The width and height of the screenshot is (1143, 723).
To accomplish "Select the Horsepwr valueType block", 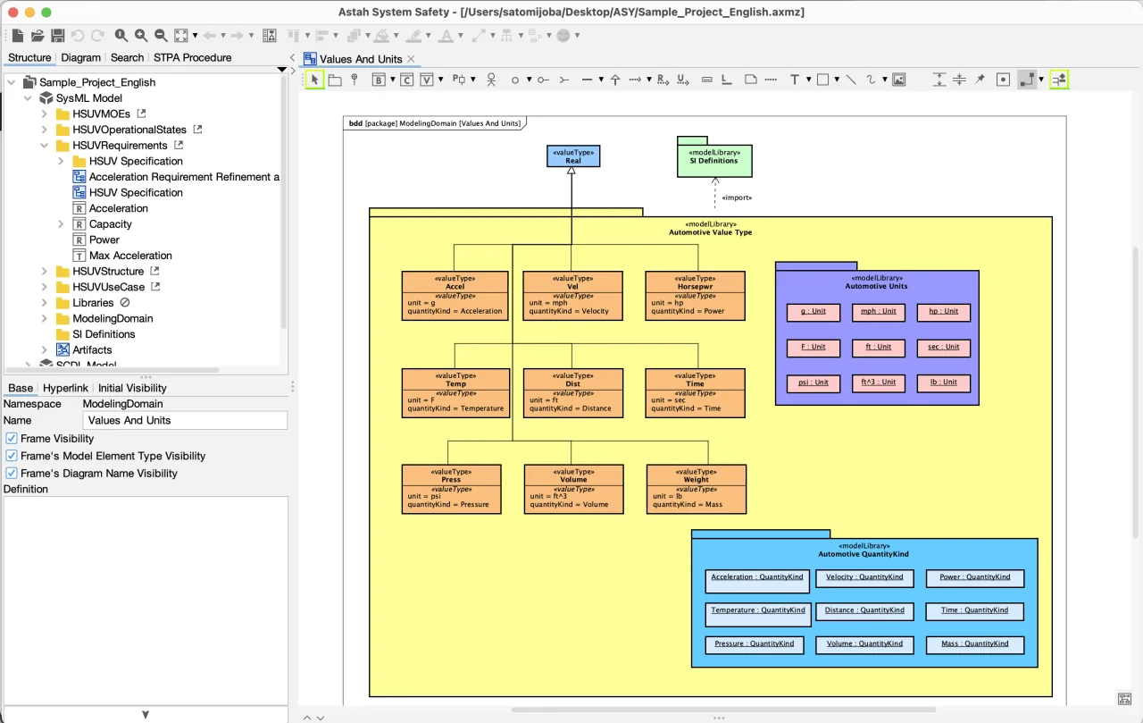I will pyautogui.click(x=695, y=296).
